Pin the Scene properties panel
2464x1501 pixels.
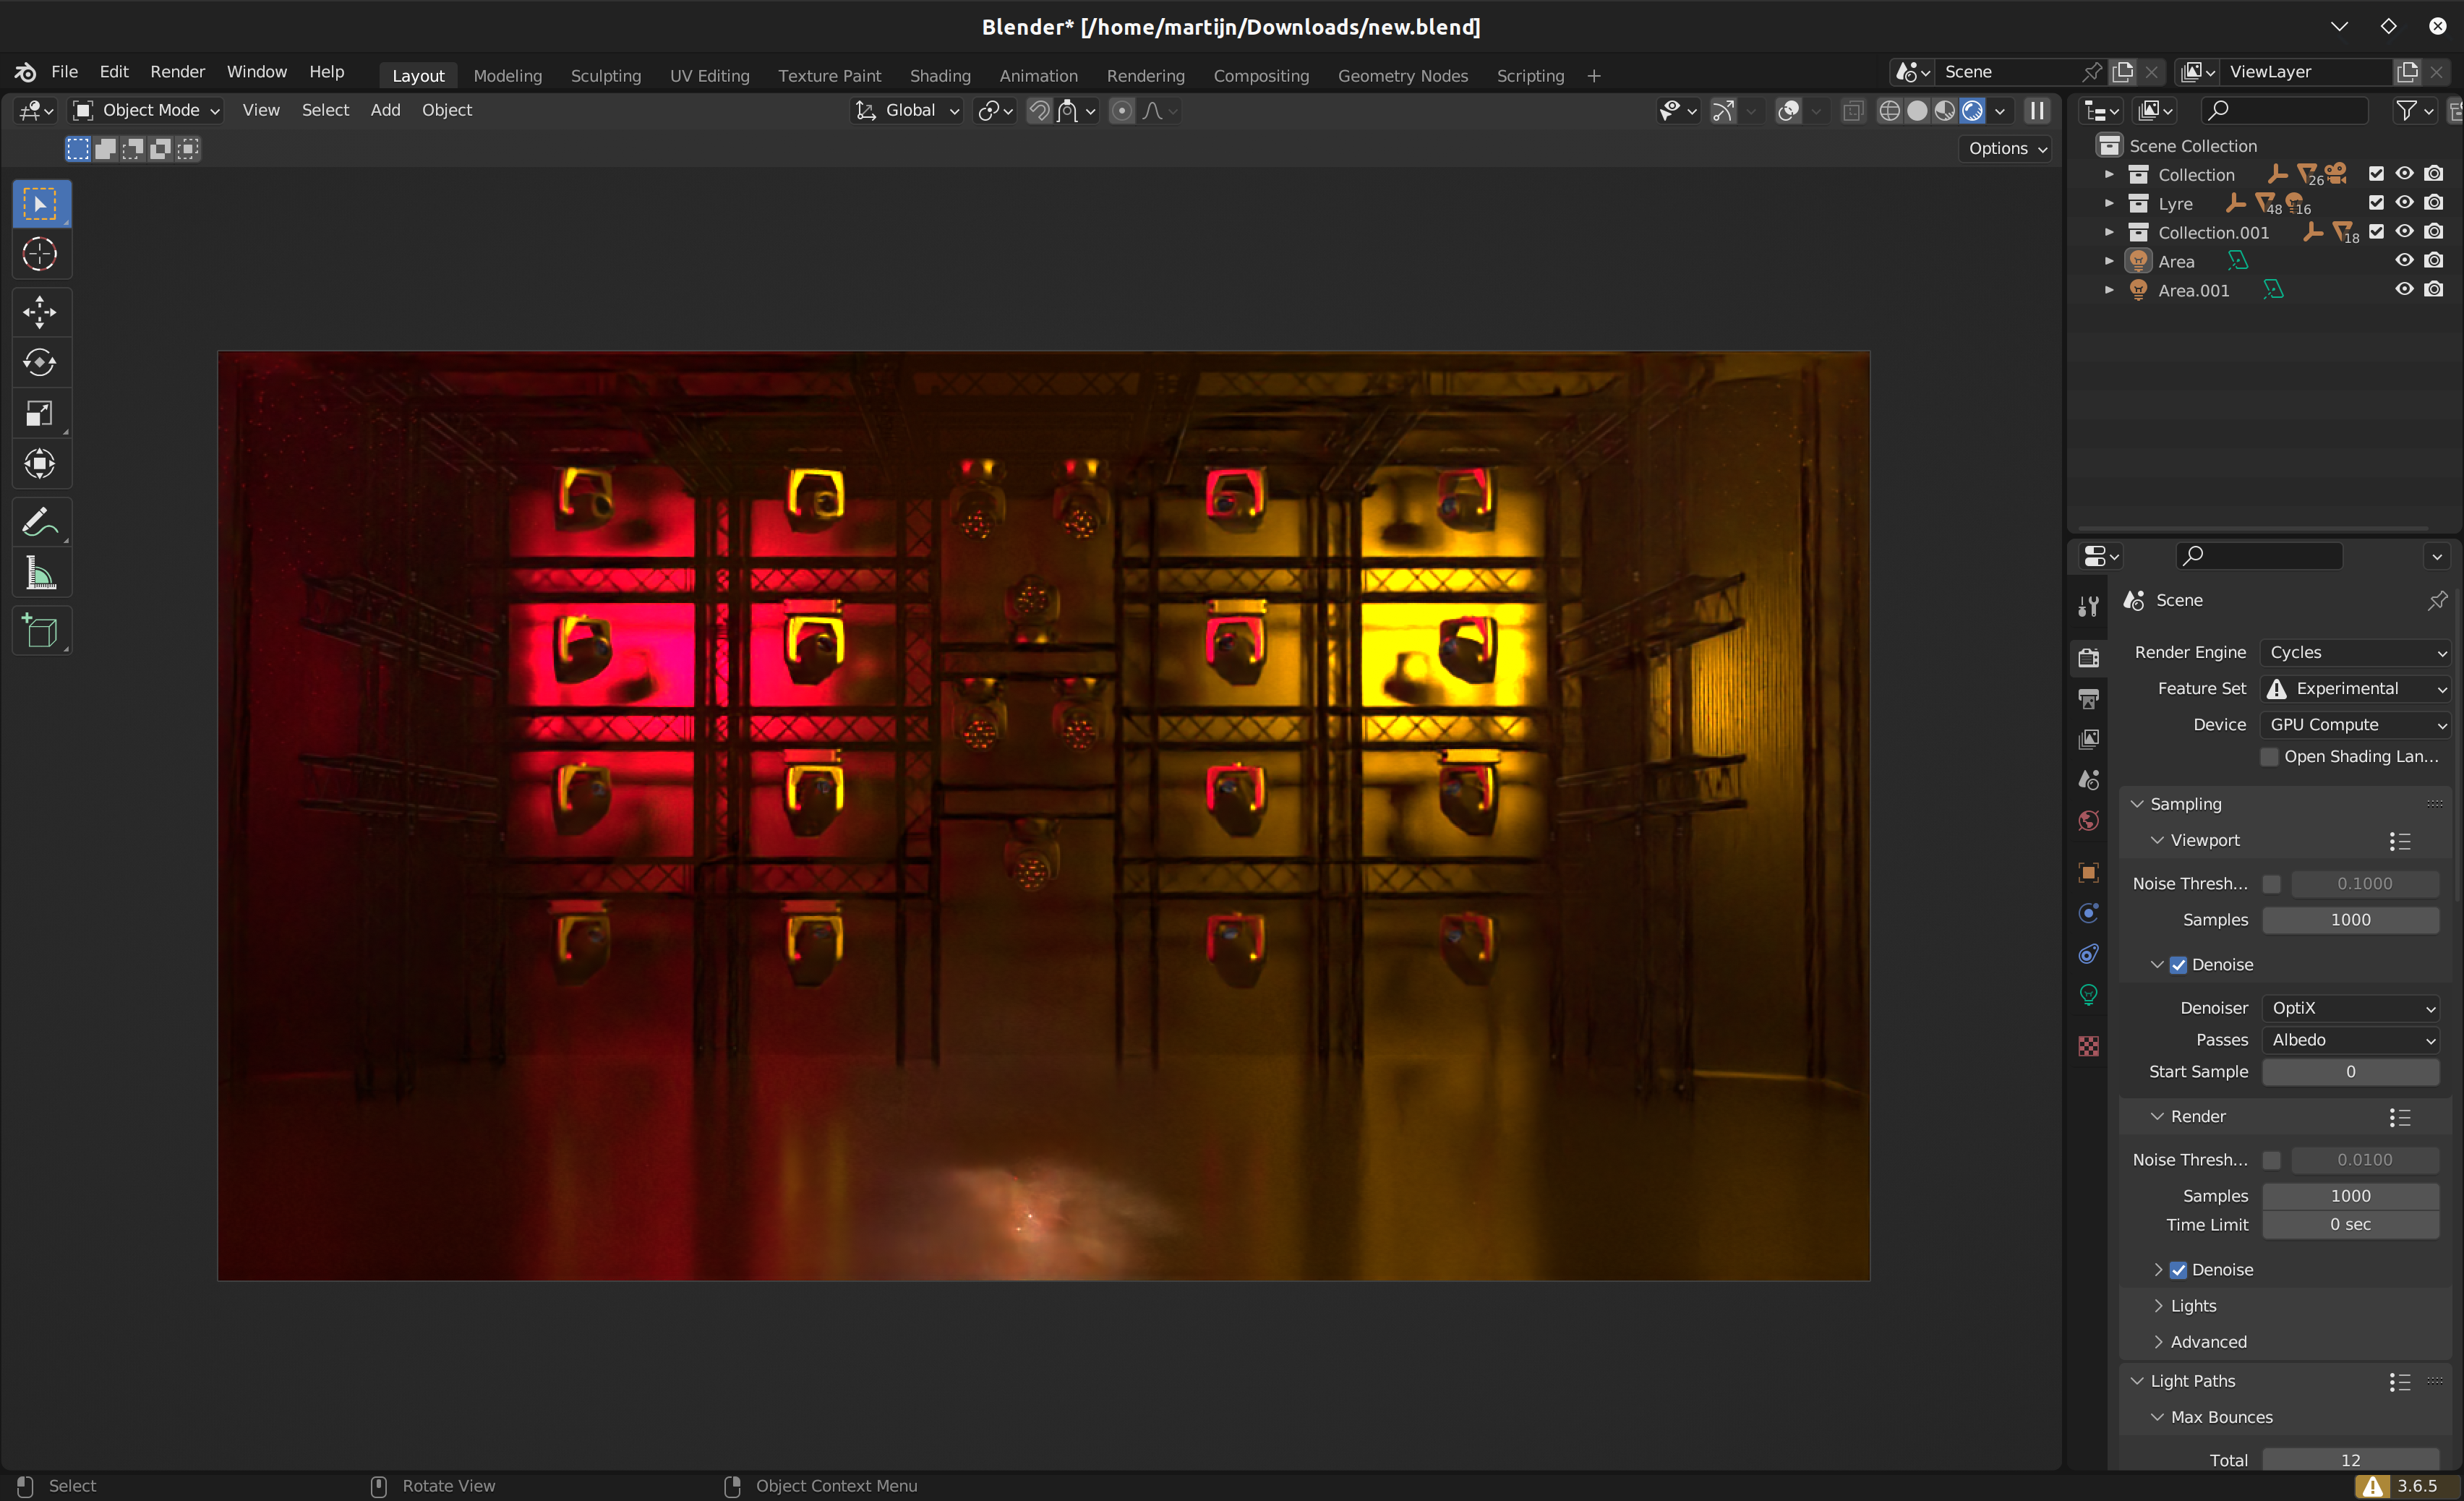click(x=2437, y=600)
